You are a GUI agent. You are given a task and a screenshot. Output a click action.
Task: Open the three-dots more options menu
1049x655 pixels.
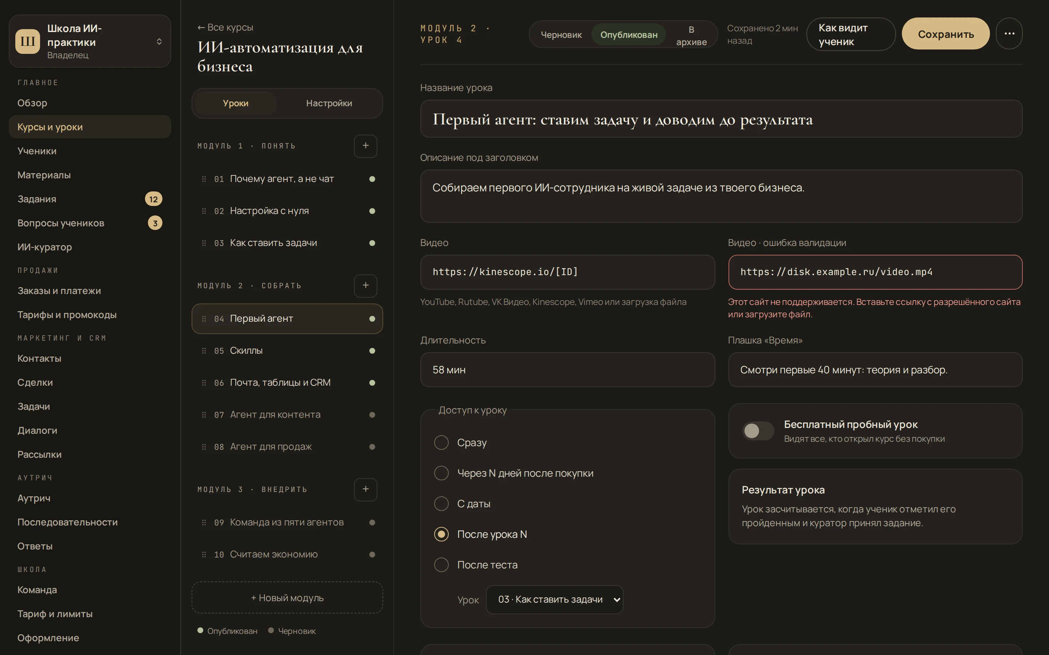tap(1009, 34)
